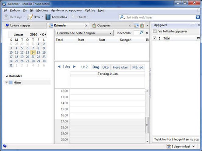Click the day view scrollbar thumb

coord(147,125)
